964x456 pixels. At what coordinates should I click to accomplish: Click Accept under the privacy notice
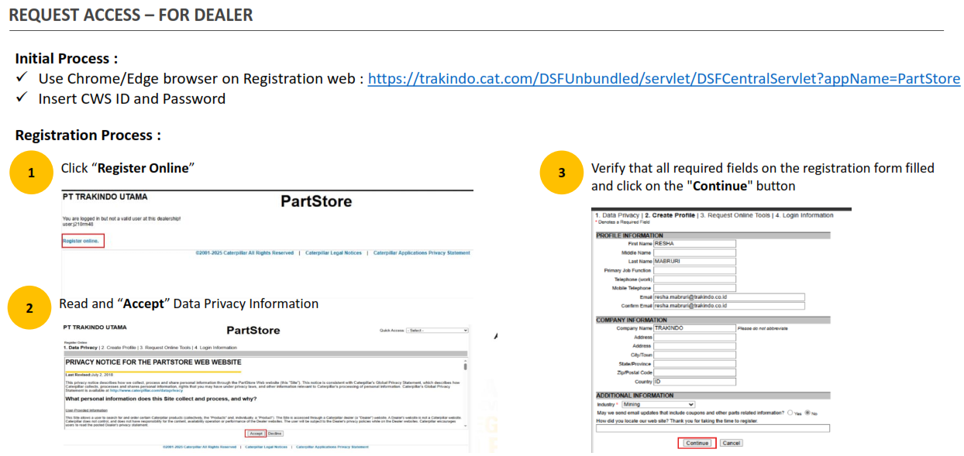pos(256,434)
